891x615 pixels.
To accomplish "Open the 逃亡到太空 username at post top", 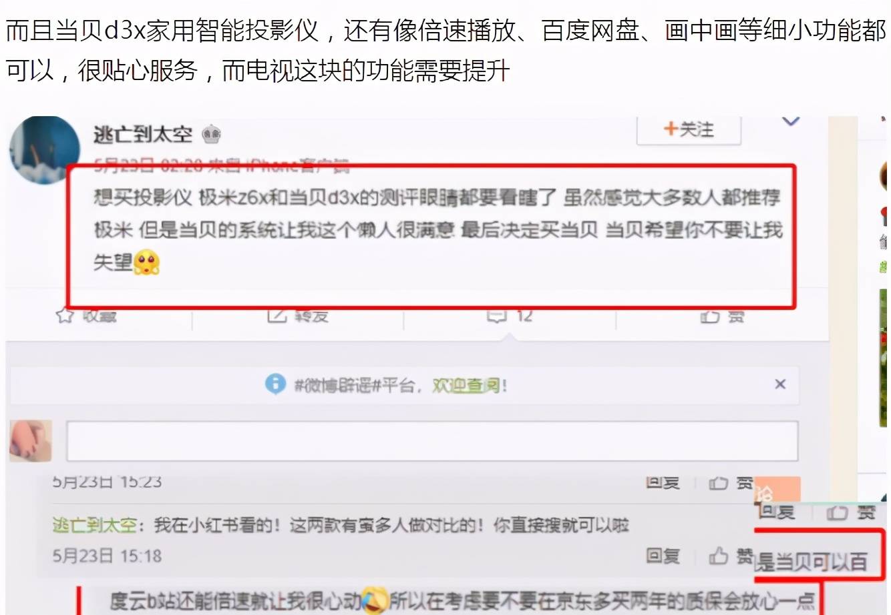I will pos(143,135).
